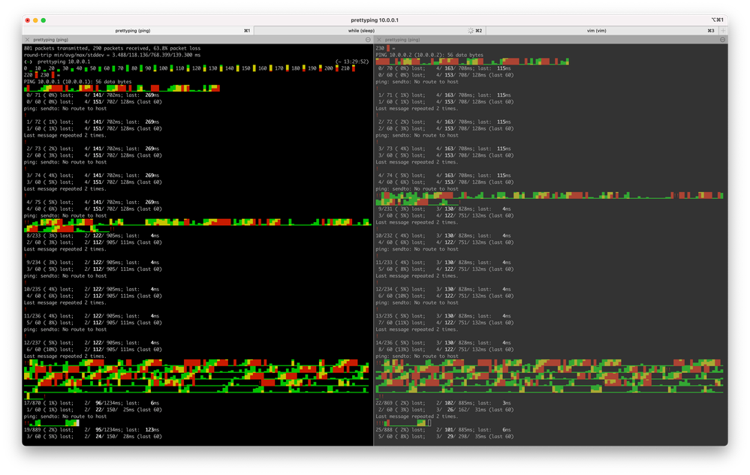Open a new tab with the plus button
The height and width of the screenshot is (475, 750).
(x=723, y=31)
